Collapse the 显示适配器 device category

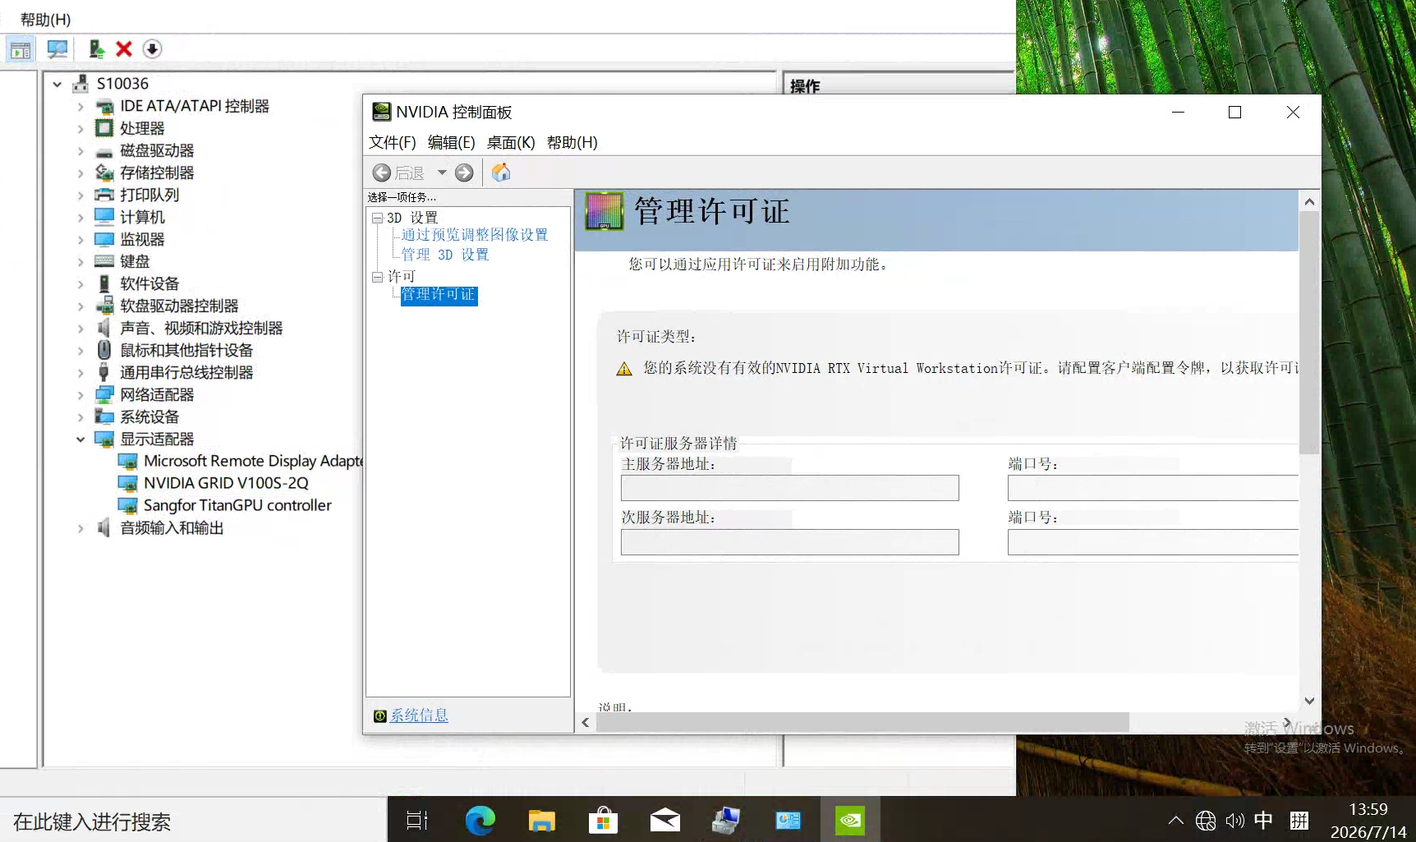(80, 439)
